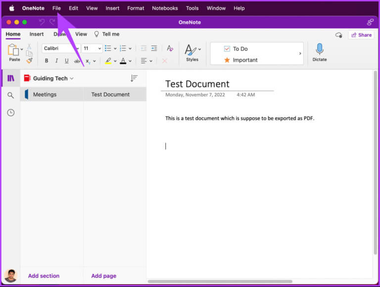Open the File menu
Viewport: 380px width, 287px height.
click(x=56, y=8)
